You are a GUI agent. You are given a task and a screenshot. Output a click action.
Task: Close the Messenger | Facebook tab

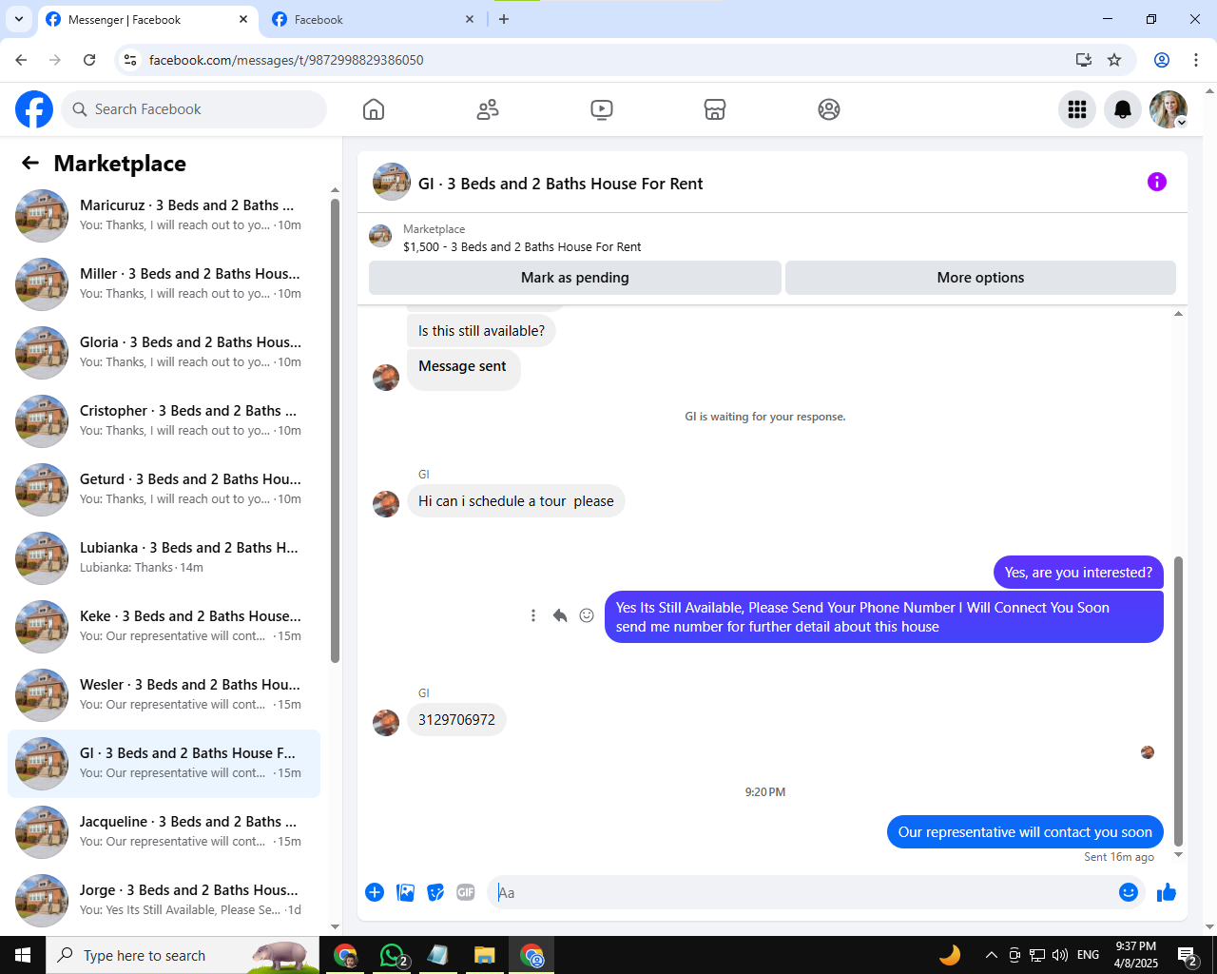click(x=243, y=19)
